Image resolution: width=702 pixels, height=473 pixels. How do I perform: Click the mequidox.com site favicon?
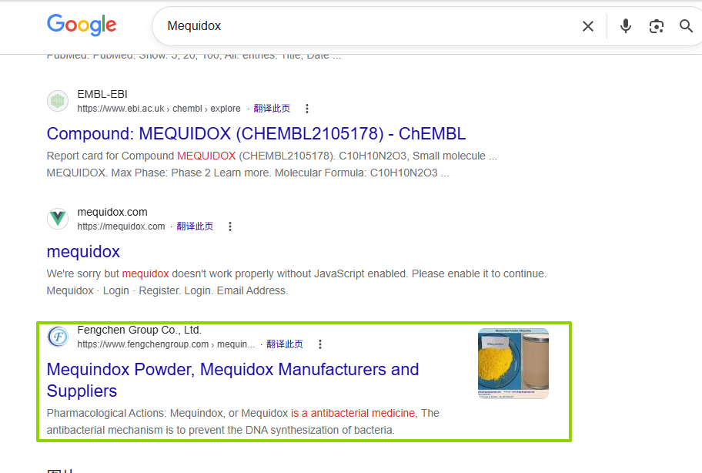58,219
